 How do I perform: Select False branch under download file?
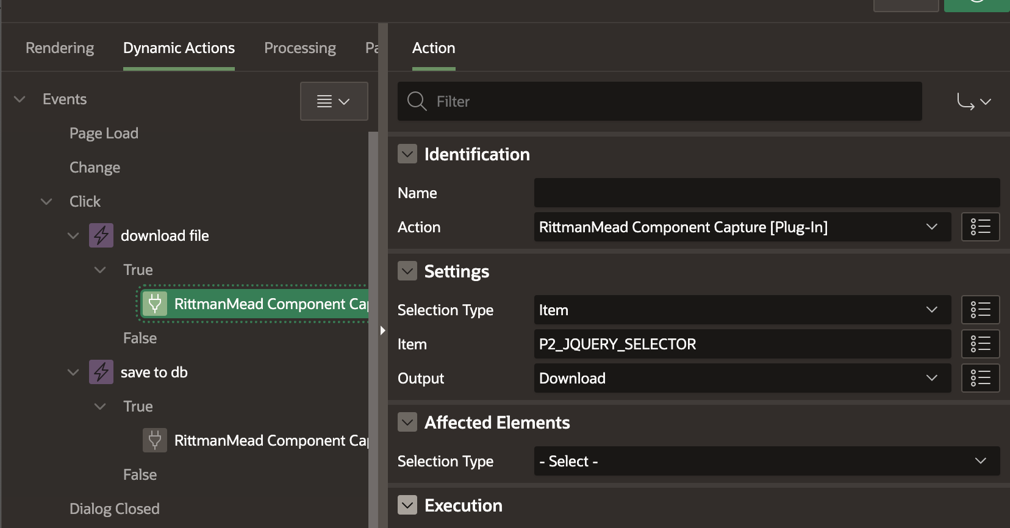140,338
